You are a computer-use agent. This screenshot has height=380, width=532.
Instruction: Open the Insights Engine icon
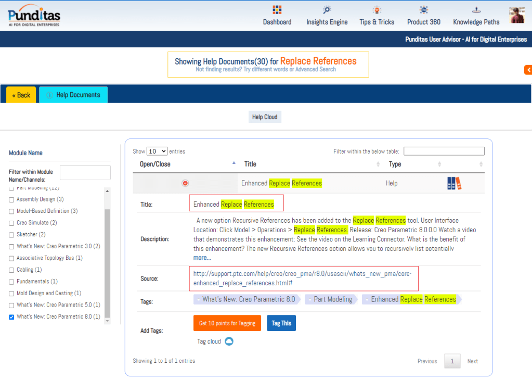(327, 10)
